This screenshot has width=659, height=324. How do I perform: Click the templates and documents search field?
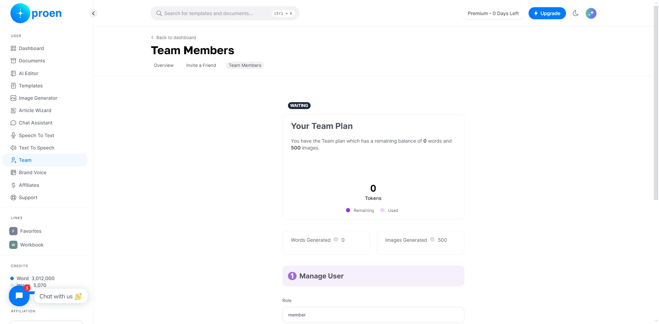tap(225, 13)
